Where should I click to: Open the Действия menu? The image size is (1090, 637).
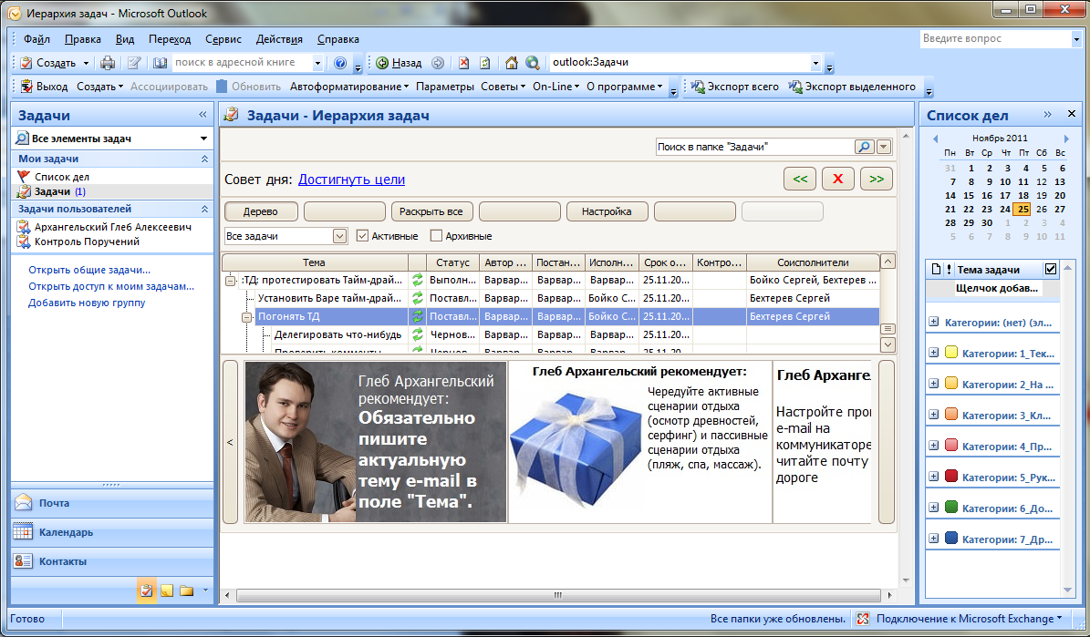[x=279, y=39]
